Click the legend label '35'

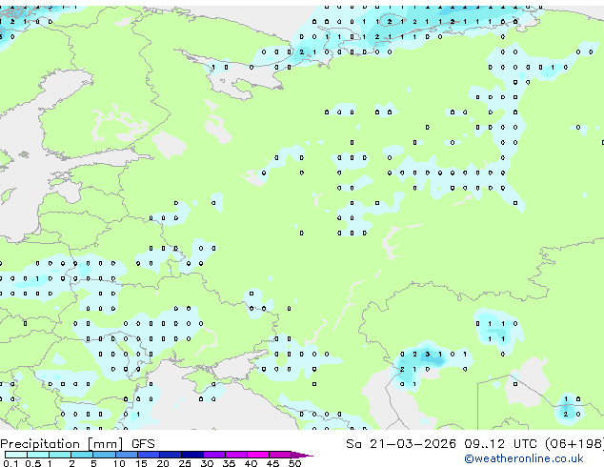coord(229,463)
